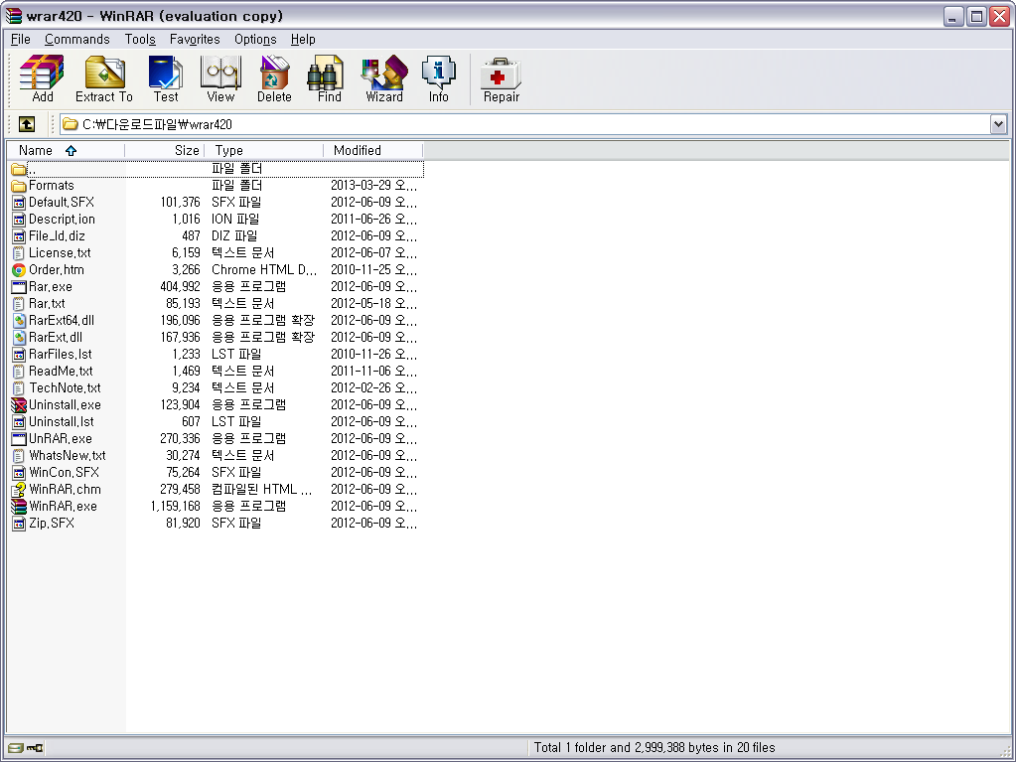Click the status bar total files text
Screen dimensions: 1016x762
(x=654, y=748)
